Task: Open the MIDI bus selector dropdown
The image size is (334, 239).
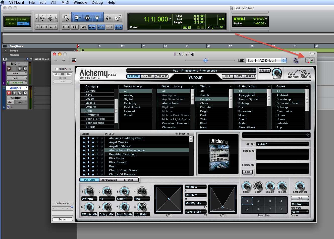Action: pos(266,61)
